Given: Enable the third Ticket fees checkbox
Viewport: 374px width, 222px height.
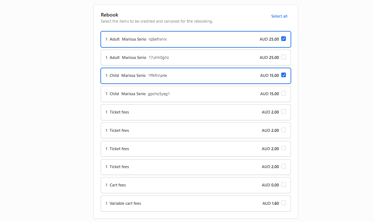Looking at the screenshot, I should pos(283,148).
